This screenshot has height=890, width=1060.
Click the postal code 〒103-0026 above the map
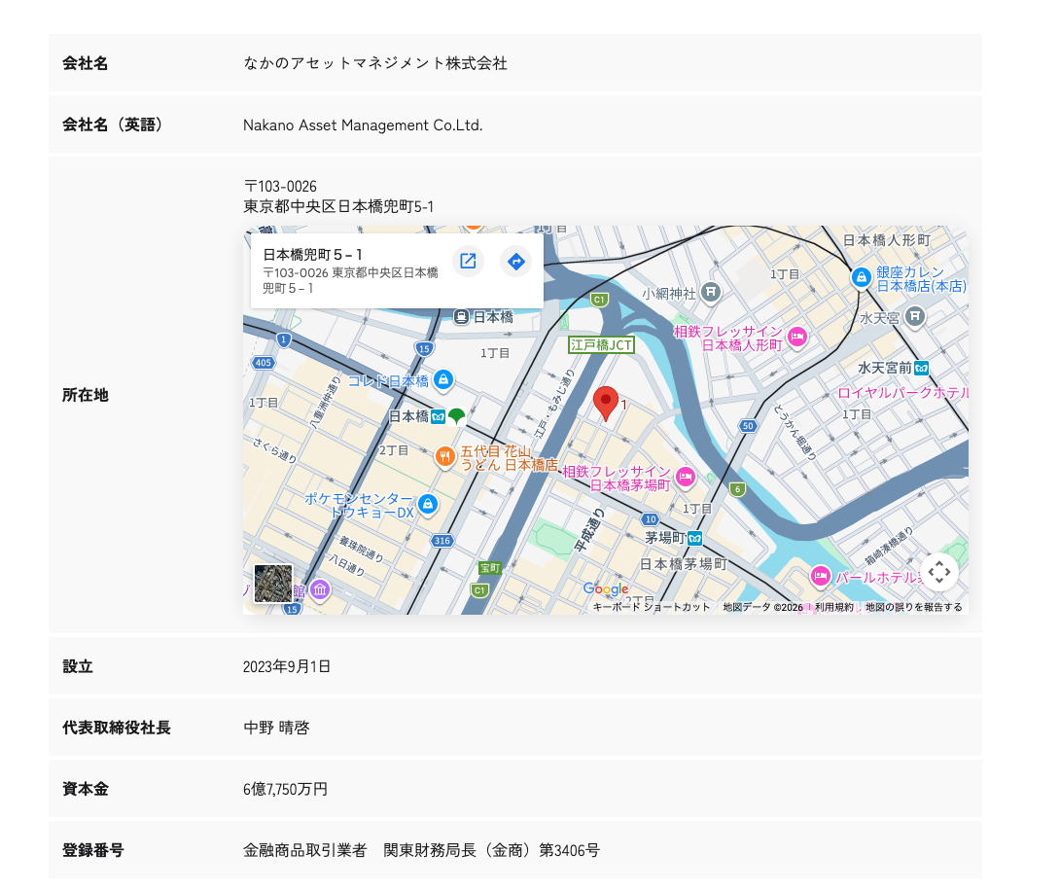coord(280,187)
